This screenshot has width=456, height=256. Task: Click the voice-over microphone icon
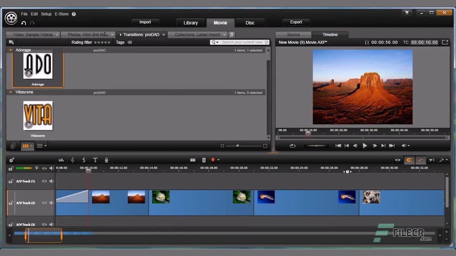pyautogui.click(x=106, y=160)
